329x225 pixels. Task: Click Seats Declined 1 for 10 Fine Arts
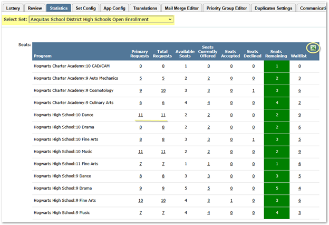254,139
